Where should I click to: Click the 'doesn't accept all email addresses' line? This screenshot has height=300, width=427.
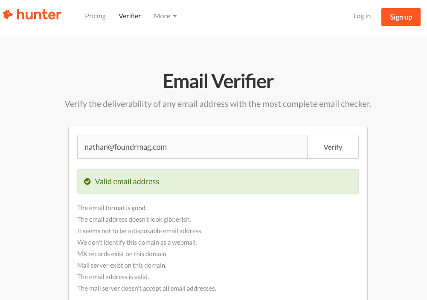click(x=146, y=289)
